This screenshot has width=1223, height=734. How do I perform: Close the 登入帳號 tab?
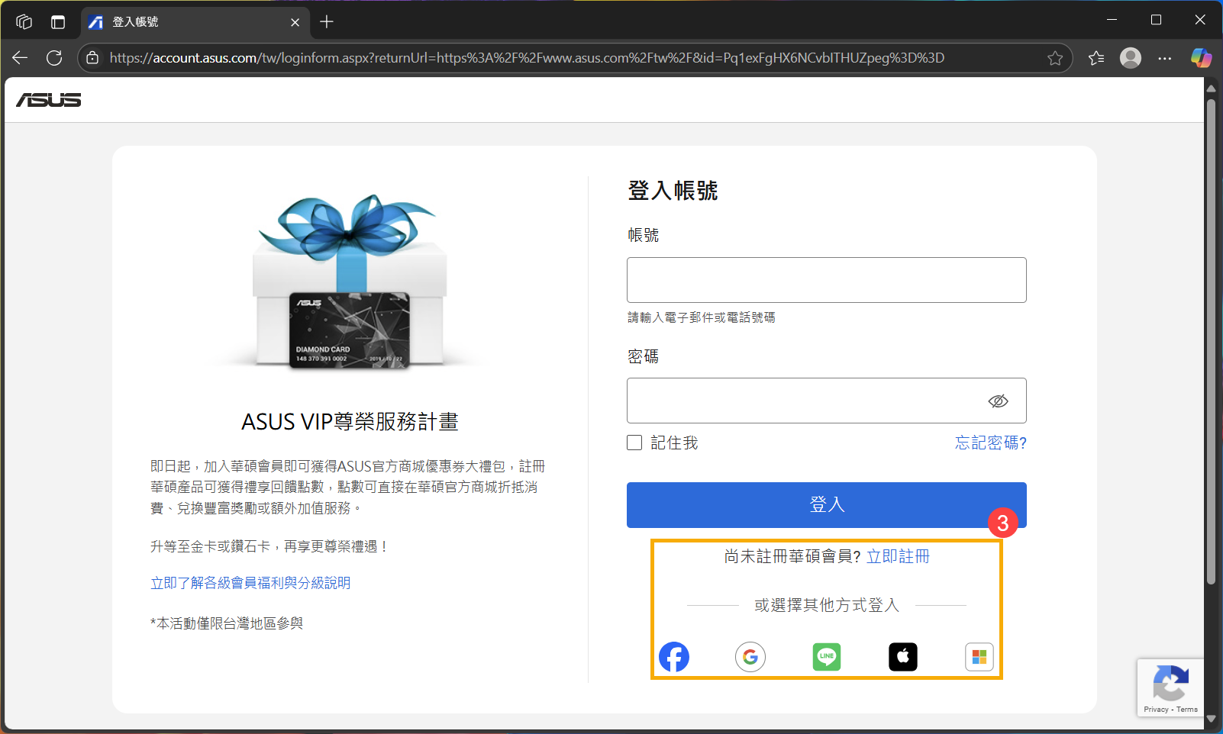[x=295, y=22]
